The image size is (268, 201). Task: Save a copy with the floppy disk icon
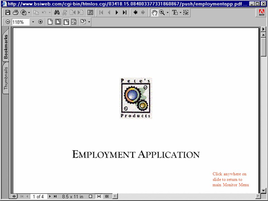(x=8, y=13)
